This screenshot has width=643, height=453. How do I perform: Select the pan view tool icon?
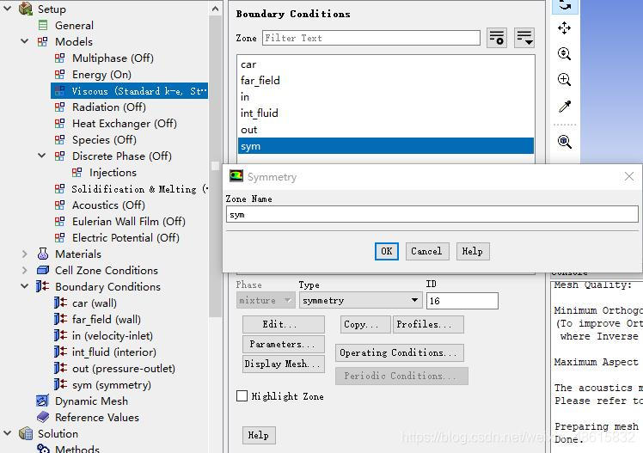click(x=565, y=28)
